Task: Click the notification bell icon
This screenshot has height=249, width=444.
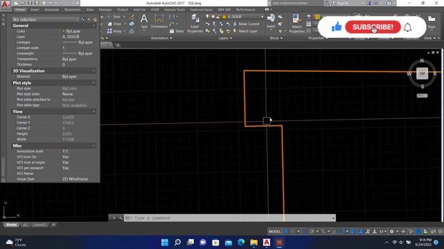Action: [407, 28]
